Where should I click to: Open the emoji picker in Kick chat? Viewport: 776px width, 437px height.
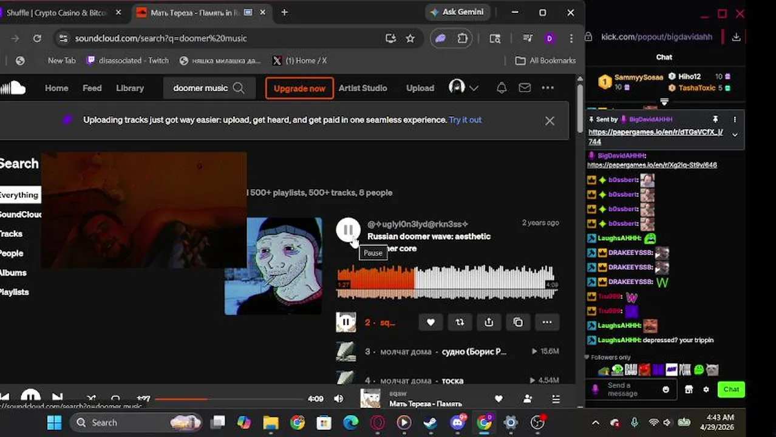click(x=666, y=389)
